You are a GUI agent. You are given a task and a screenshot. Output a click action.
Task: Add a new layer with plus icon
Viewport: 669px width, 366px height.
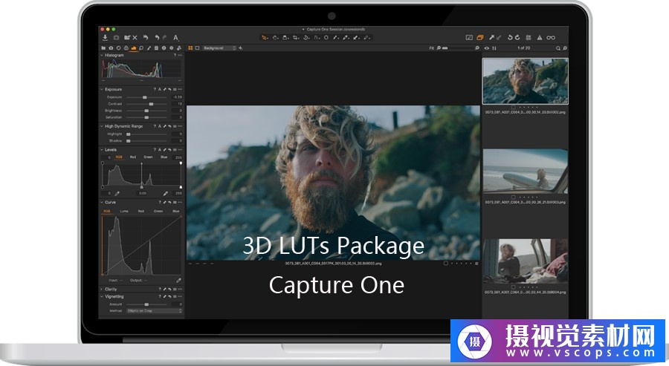click(x=240, y=48)
